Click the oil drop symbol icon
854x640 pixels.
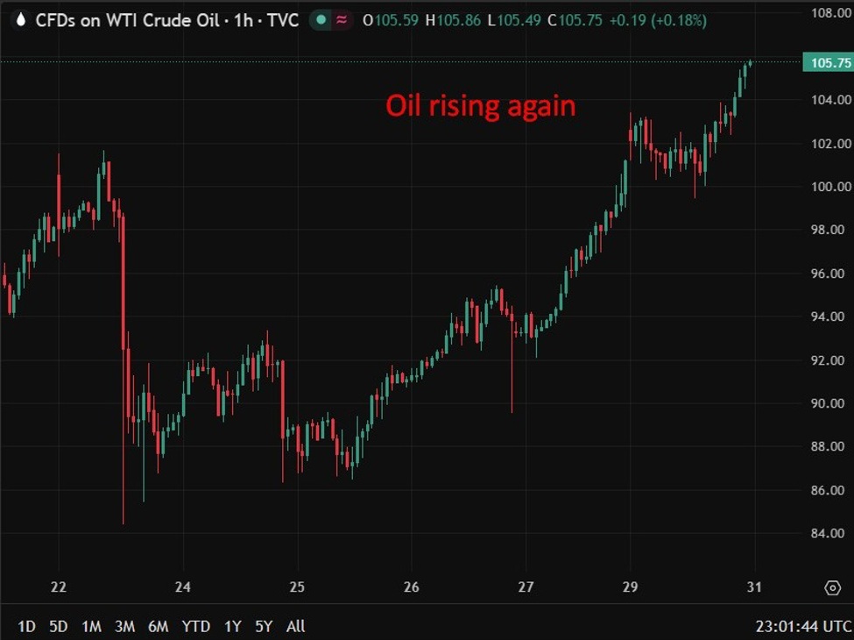coord(20,20)
